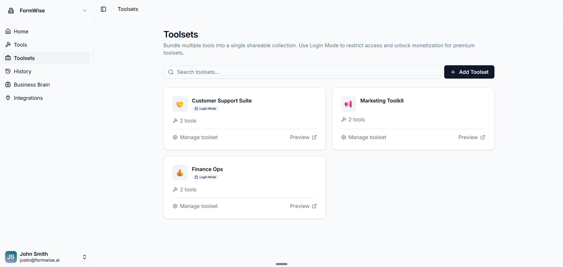Click the Finance Ops money bag icon
563x267 pixels.
(x=180, y=172)
